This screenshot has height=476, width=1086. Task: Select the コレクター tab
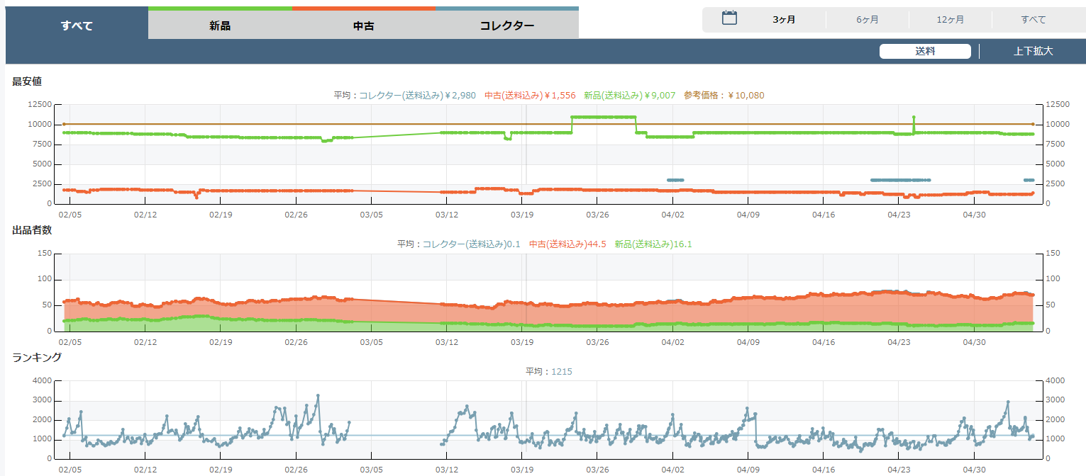[x=506, y=26]
